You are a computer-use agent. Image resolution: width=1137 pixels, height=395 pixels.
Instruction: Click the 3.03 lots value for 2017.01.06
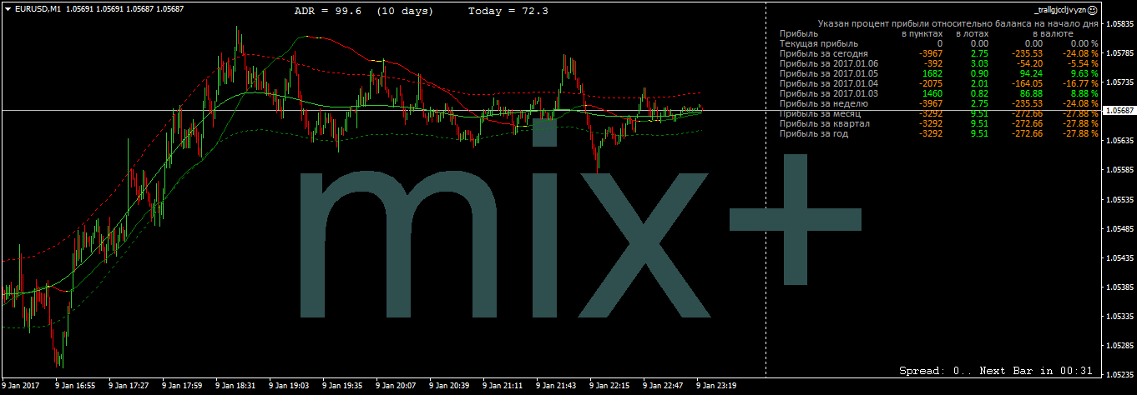979,62
